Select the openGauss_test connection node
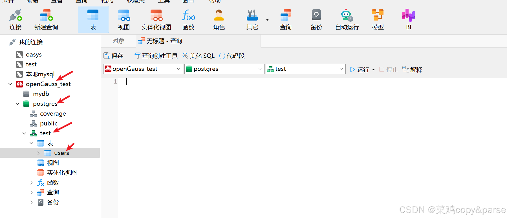Image resolution: width=507 pixels, height=218 pixels. point(48,84)
